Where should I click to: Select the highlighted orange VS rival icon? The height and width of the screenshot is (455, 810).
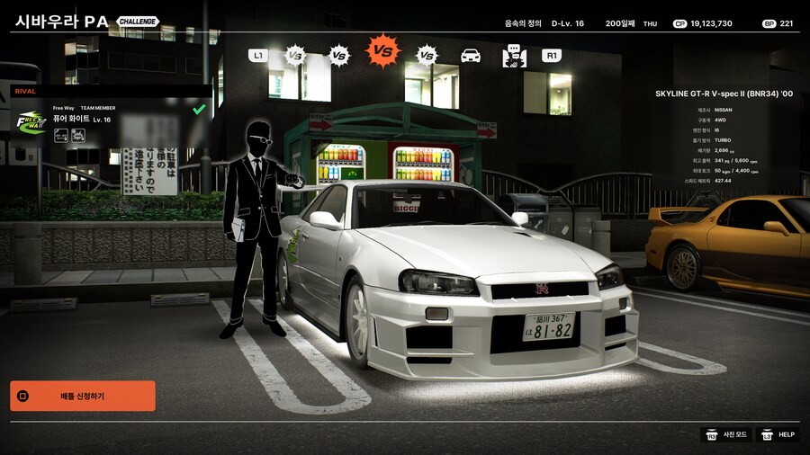click(382, 52)
